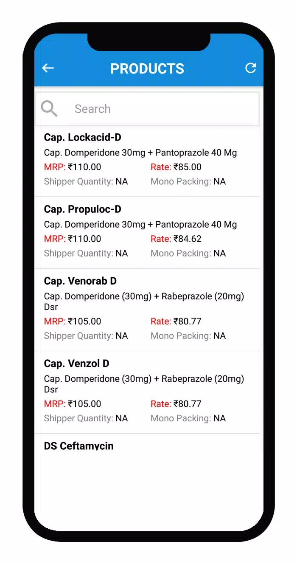Tap the back arrow icon
The image size is (297, 564).
pos(48,68)
